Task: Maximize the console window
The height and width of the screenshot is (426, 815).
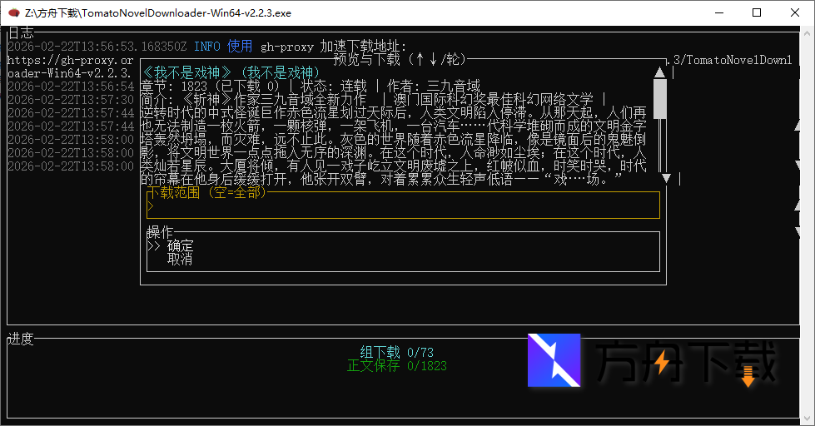Action: [757, 12]
